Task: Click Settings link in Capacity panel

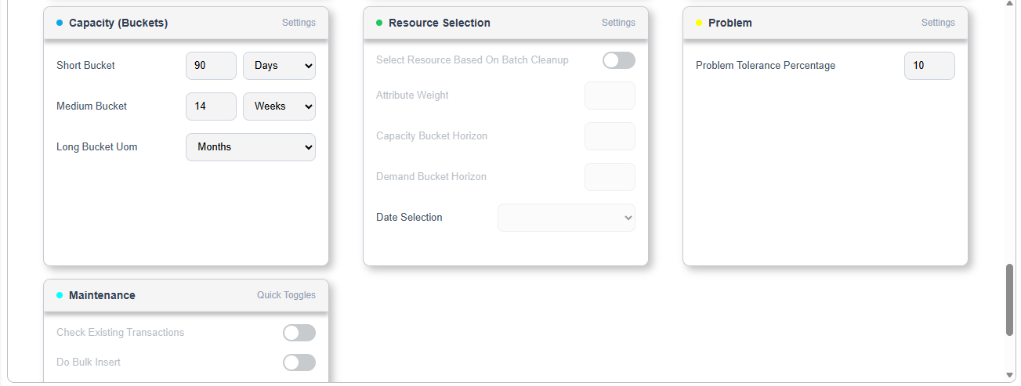Action: (x=299, y=23)
